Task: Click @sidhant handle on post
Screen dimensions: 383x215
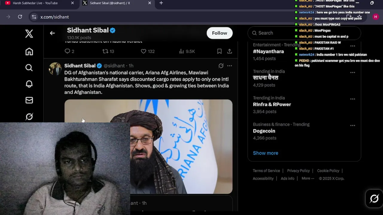Action: click(114, 66)
